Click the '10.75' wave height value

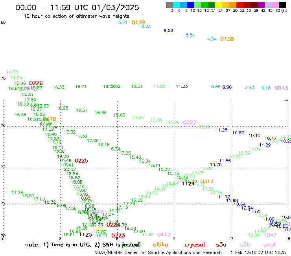click(215, 165)
